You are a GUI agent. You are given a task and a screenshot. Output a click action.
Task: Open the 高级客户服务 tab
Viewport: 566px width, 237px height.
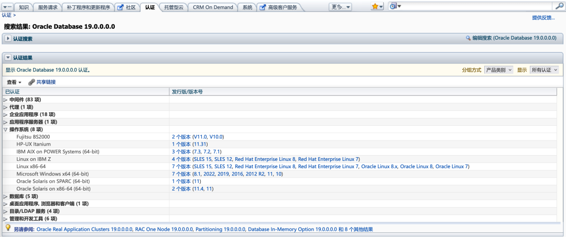pos(279,7)
